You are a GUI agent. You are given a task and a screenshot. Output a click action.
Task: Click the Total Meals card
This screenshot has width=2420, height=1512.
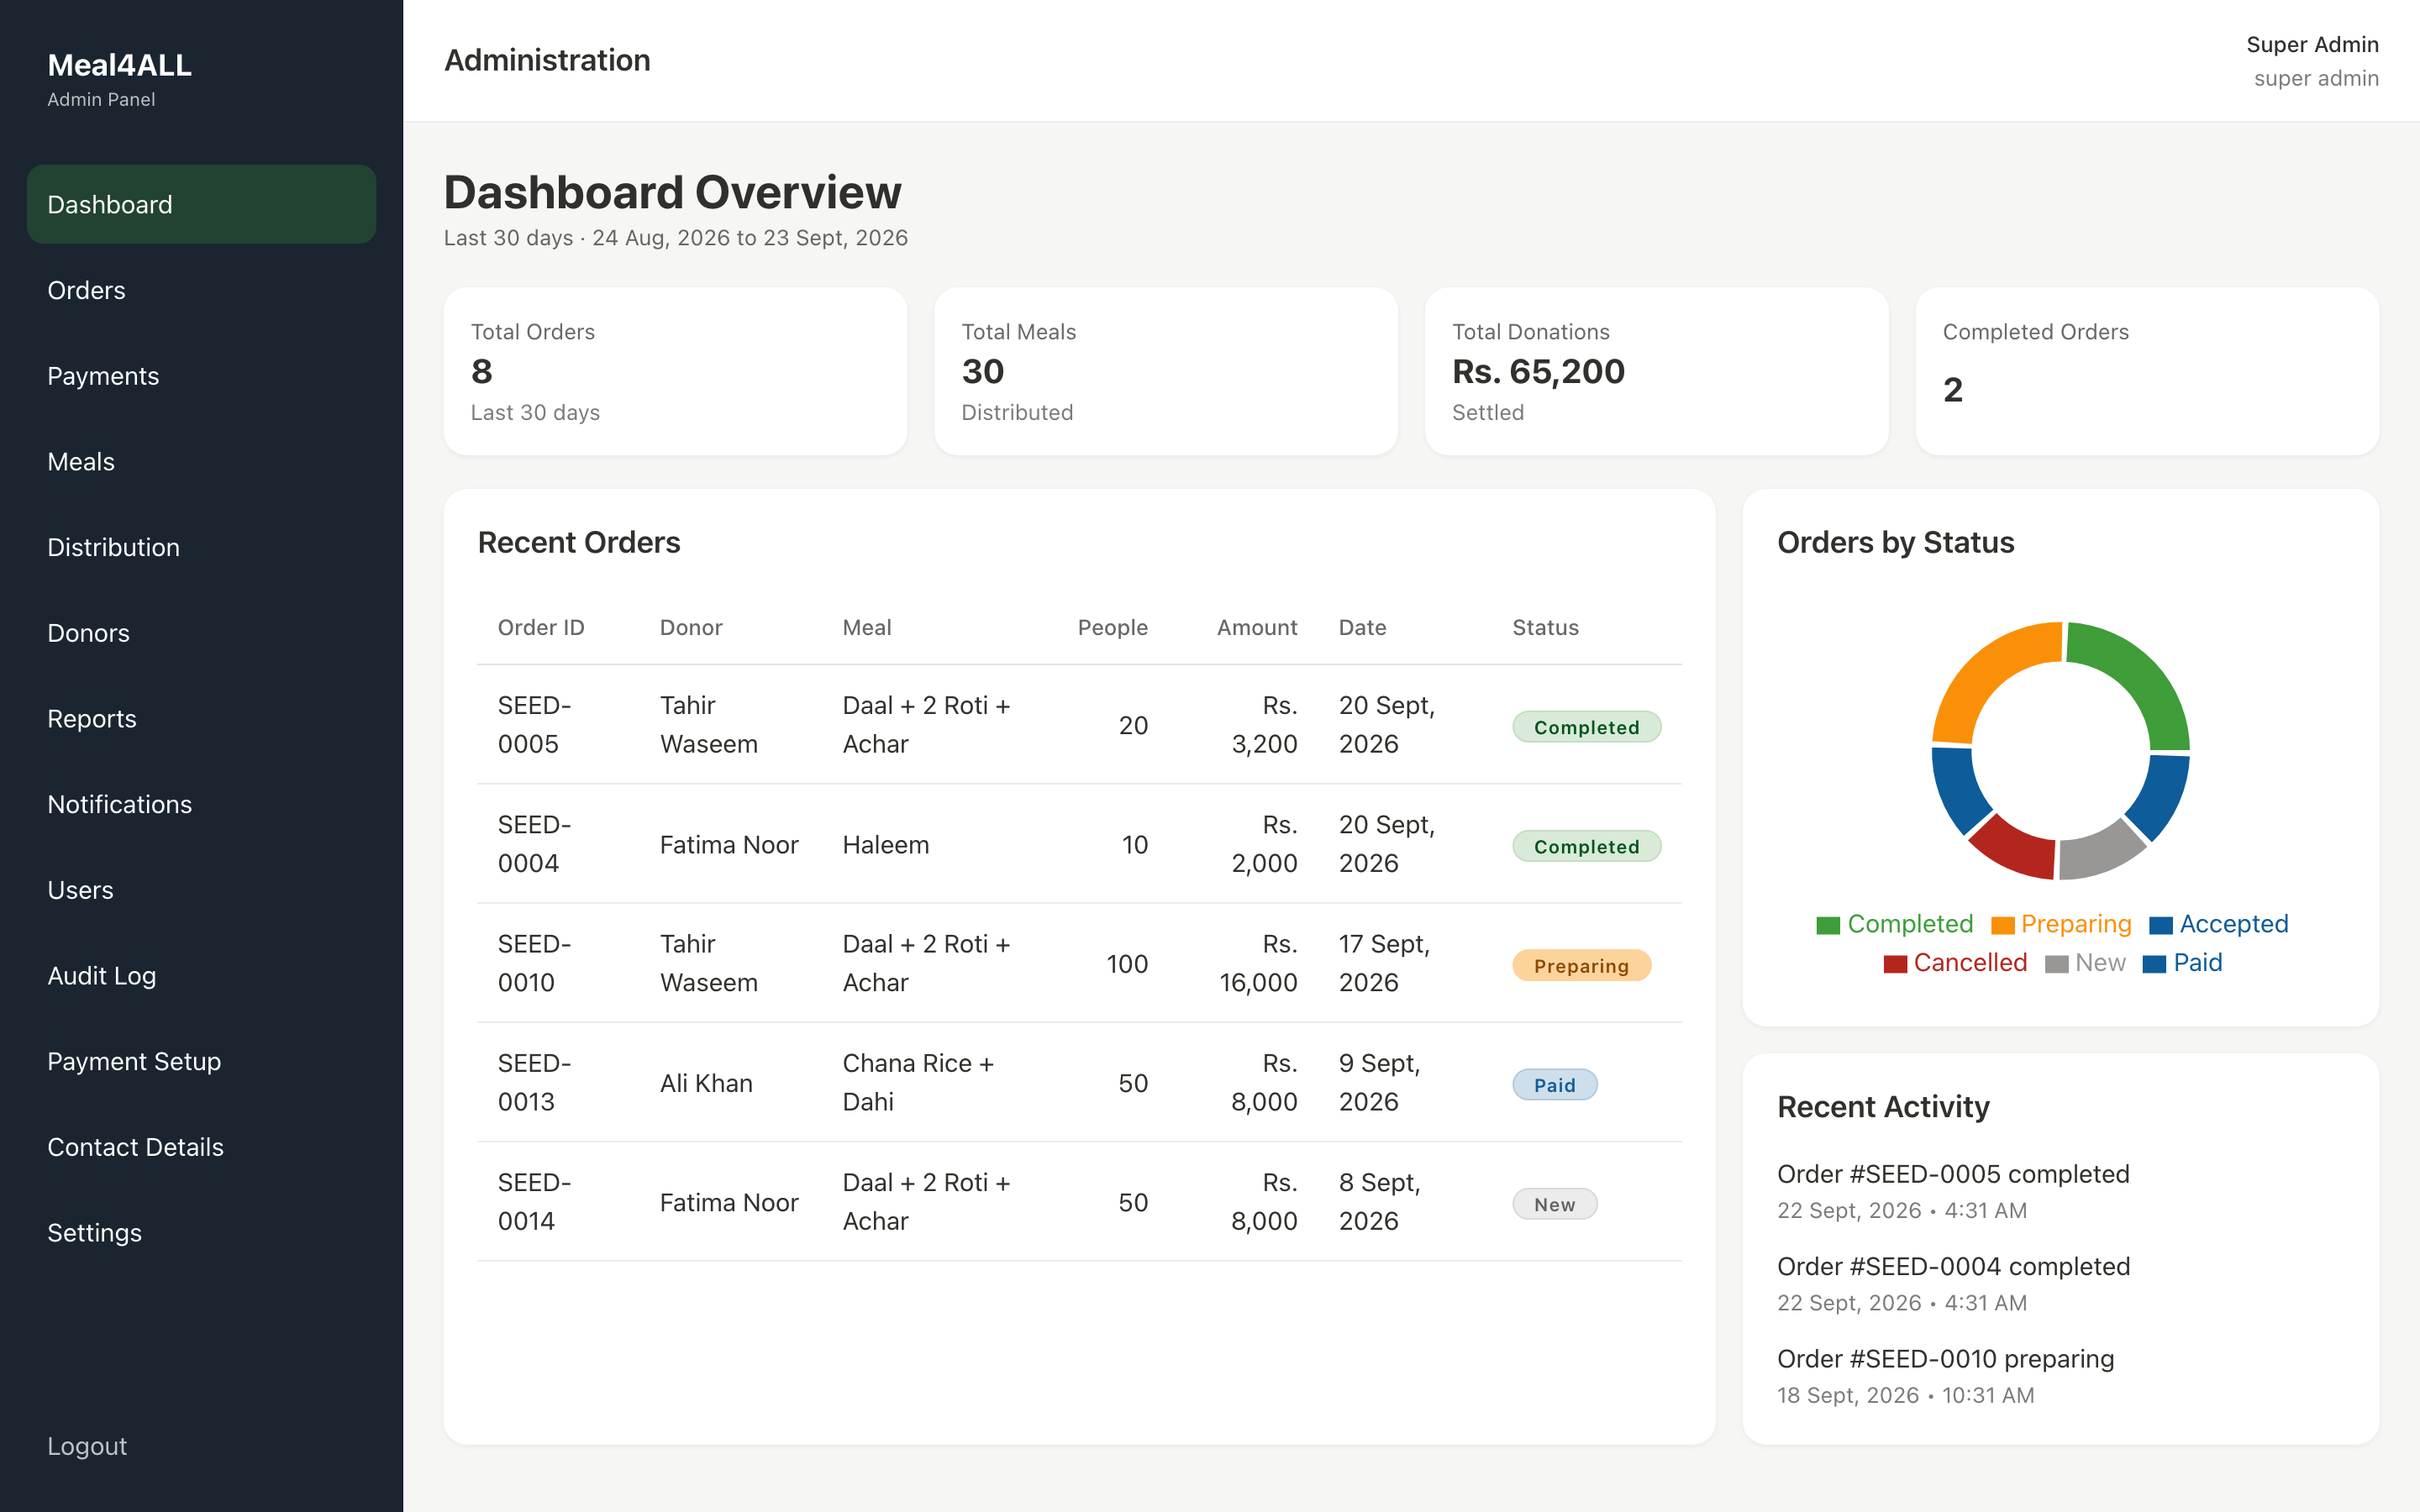pos(1166,371)
